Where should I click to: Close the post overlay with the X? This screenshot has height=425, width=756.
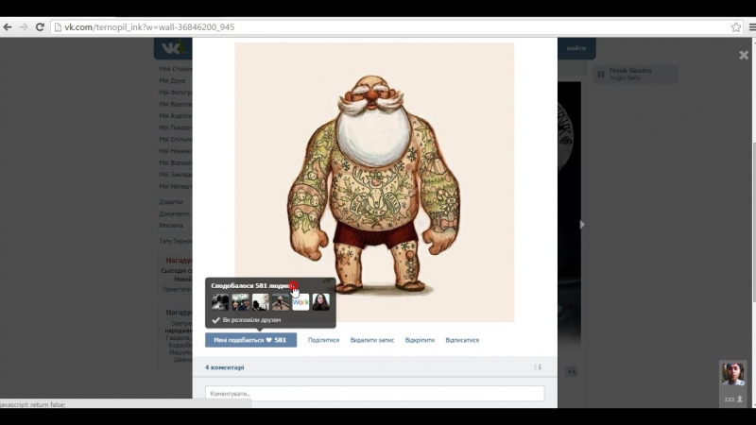click(x=743, y=56)
